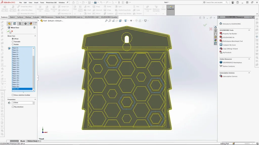Select the Rotate radio option
The width and height of the screenshot is (259, 145).
[13, 44]
